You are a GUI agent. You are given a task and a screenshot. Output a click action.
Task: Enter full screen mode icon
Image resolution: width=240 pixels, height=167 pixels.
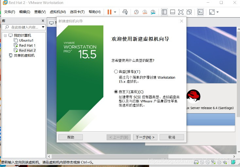coord(181,12)
